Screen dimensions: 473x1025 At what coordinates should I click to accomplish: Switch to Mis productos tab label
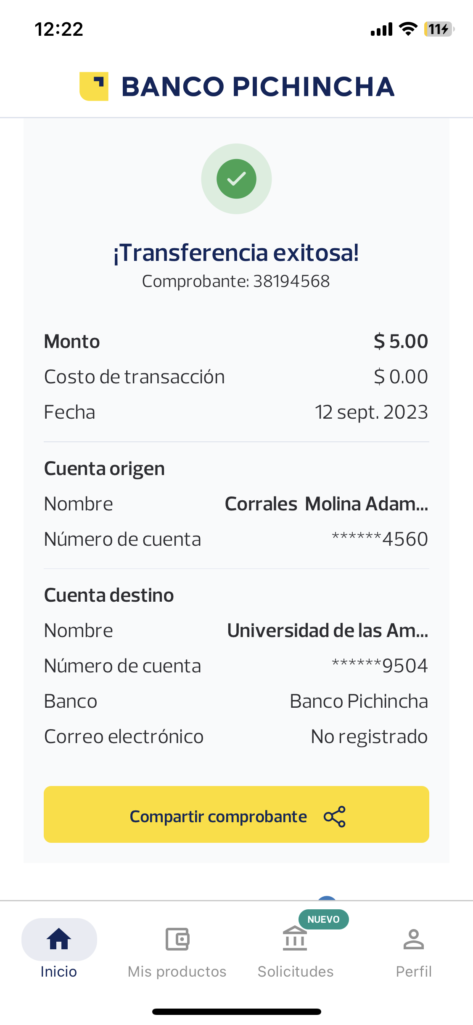pyautogui.click(x=177, y=972)
